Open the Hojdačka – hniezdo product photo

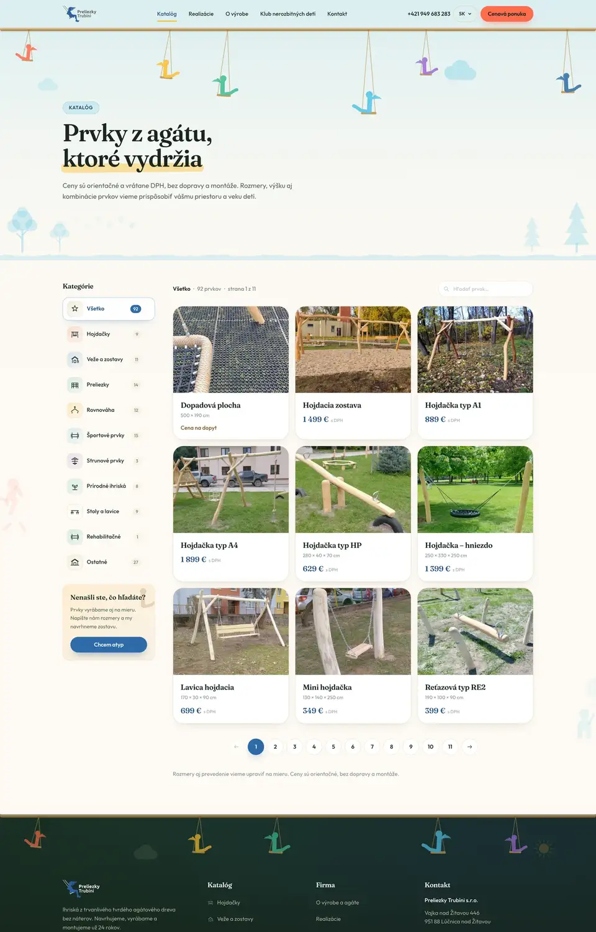click(x=475, y=489)
